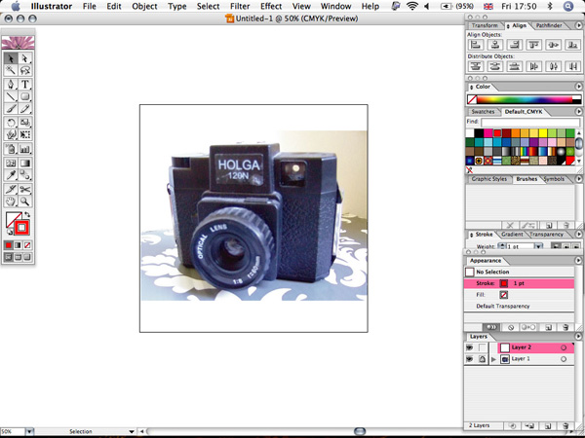Select the Selection (black arrow) tool
The image size is (585, 438).
coord(11,58)
